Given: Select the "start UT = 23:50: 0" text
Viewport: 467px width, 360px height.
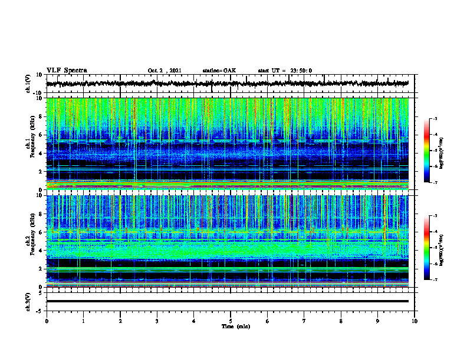Looking at the screenshot, I should [285, 71].
